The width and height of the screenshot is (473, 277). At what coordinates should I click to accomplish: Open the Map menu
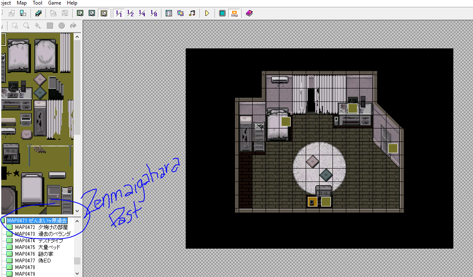(22, 3)
